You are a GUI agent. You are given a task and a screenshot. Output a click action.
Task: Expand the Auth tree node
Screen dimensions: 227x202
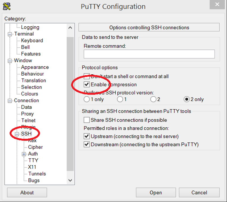click(x=24, y=154)
